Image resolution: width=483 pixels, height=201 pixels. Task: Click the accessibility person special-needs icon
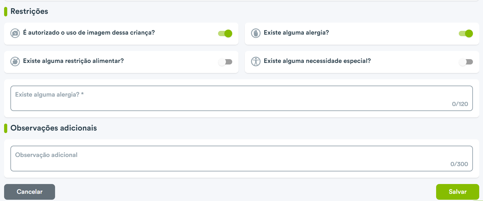pos(256,62)
